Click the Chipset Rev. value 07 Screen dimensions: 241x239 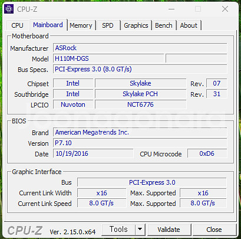point(217,83)
